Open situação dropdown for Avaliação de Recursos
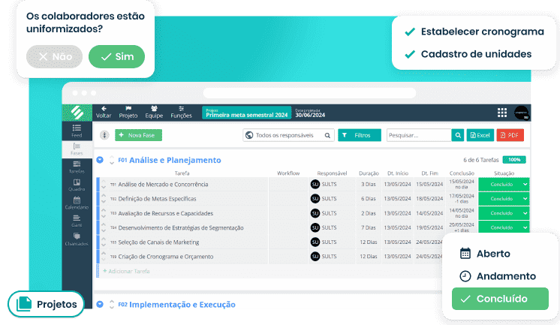Viewport: 560px width, 325px height. (504, 213)
